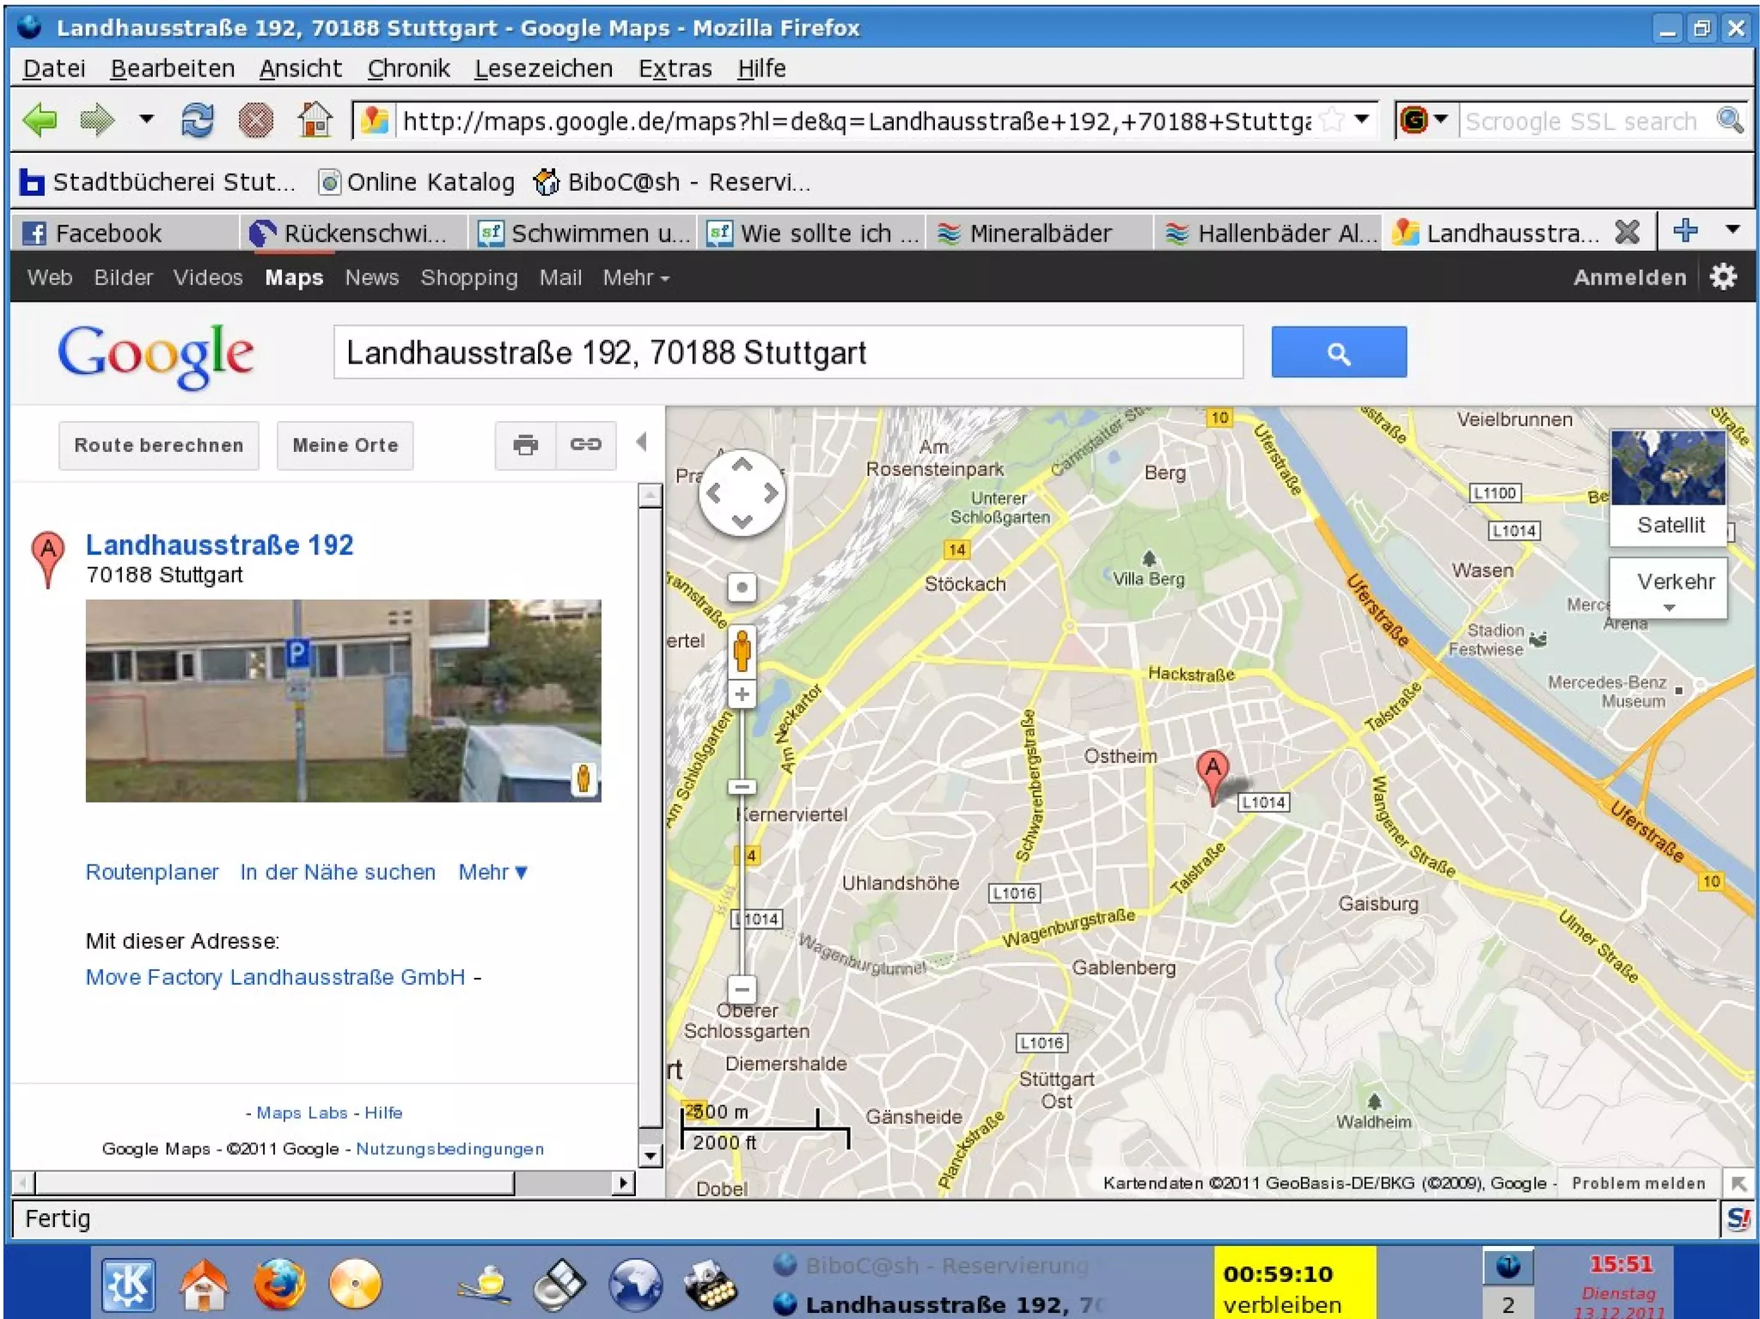Open the search engine selector dropdown
Image resolution: width=1760 pixels, height=1319 pixels.
click(1425, 119)
